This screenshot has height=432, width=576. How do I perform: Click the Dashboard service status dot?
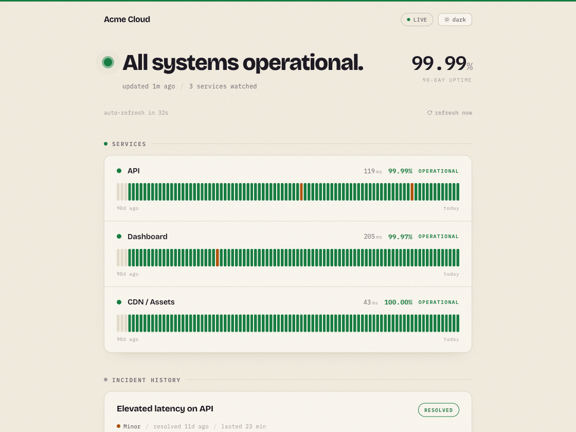[119, 237]
